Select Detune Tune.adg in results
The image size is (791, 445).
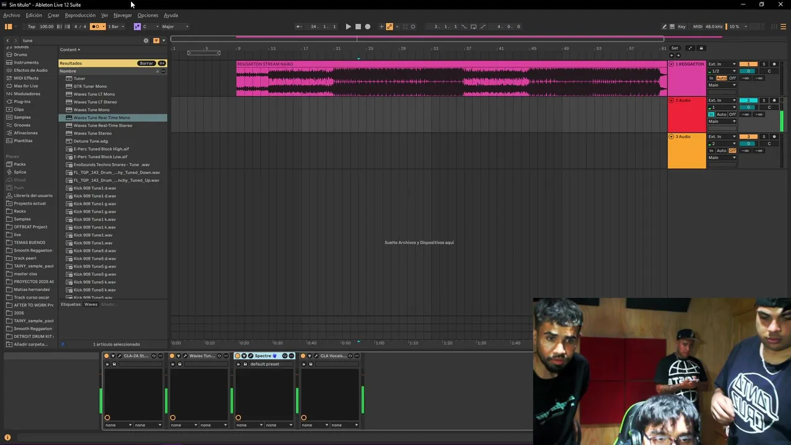click(90, 141)
